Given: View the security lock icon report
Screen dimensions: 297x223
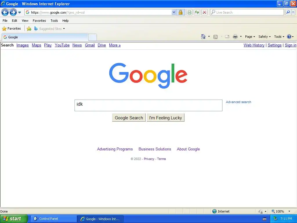Looking at the screenshot, I should click(180, 12).
